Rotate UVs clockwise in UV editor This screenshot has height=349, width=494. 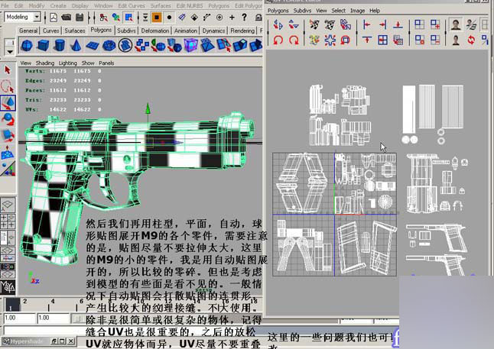pos(294,40)
